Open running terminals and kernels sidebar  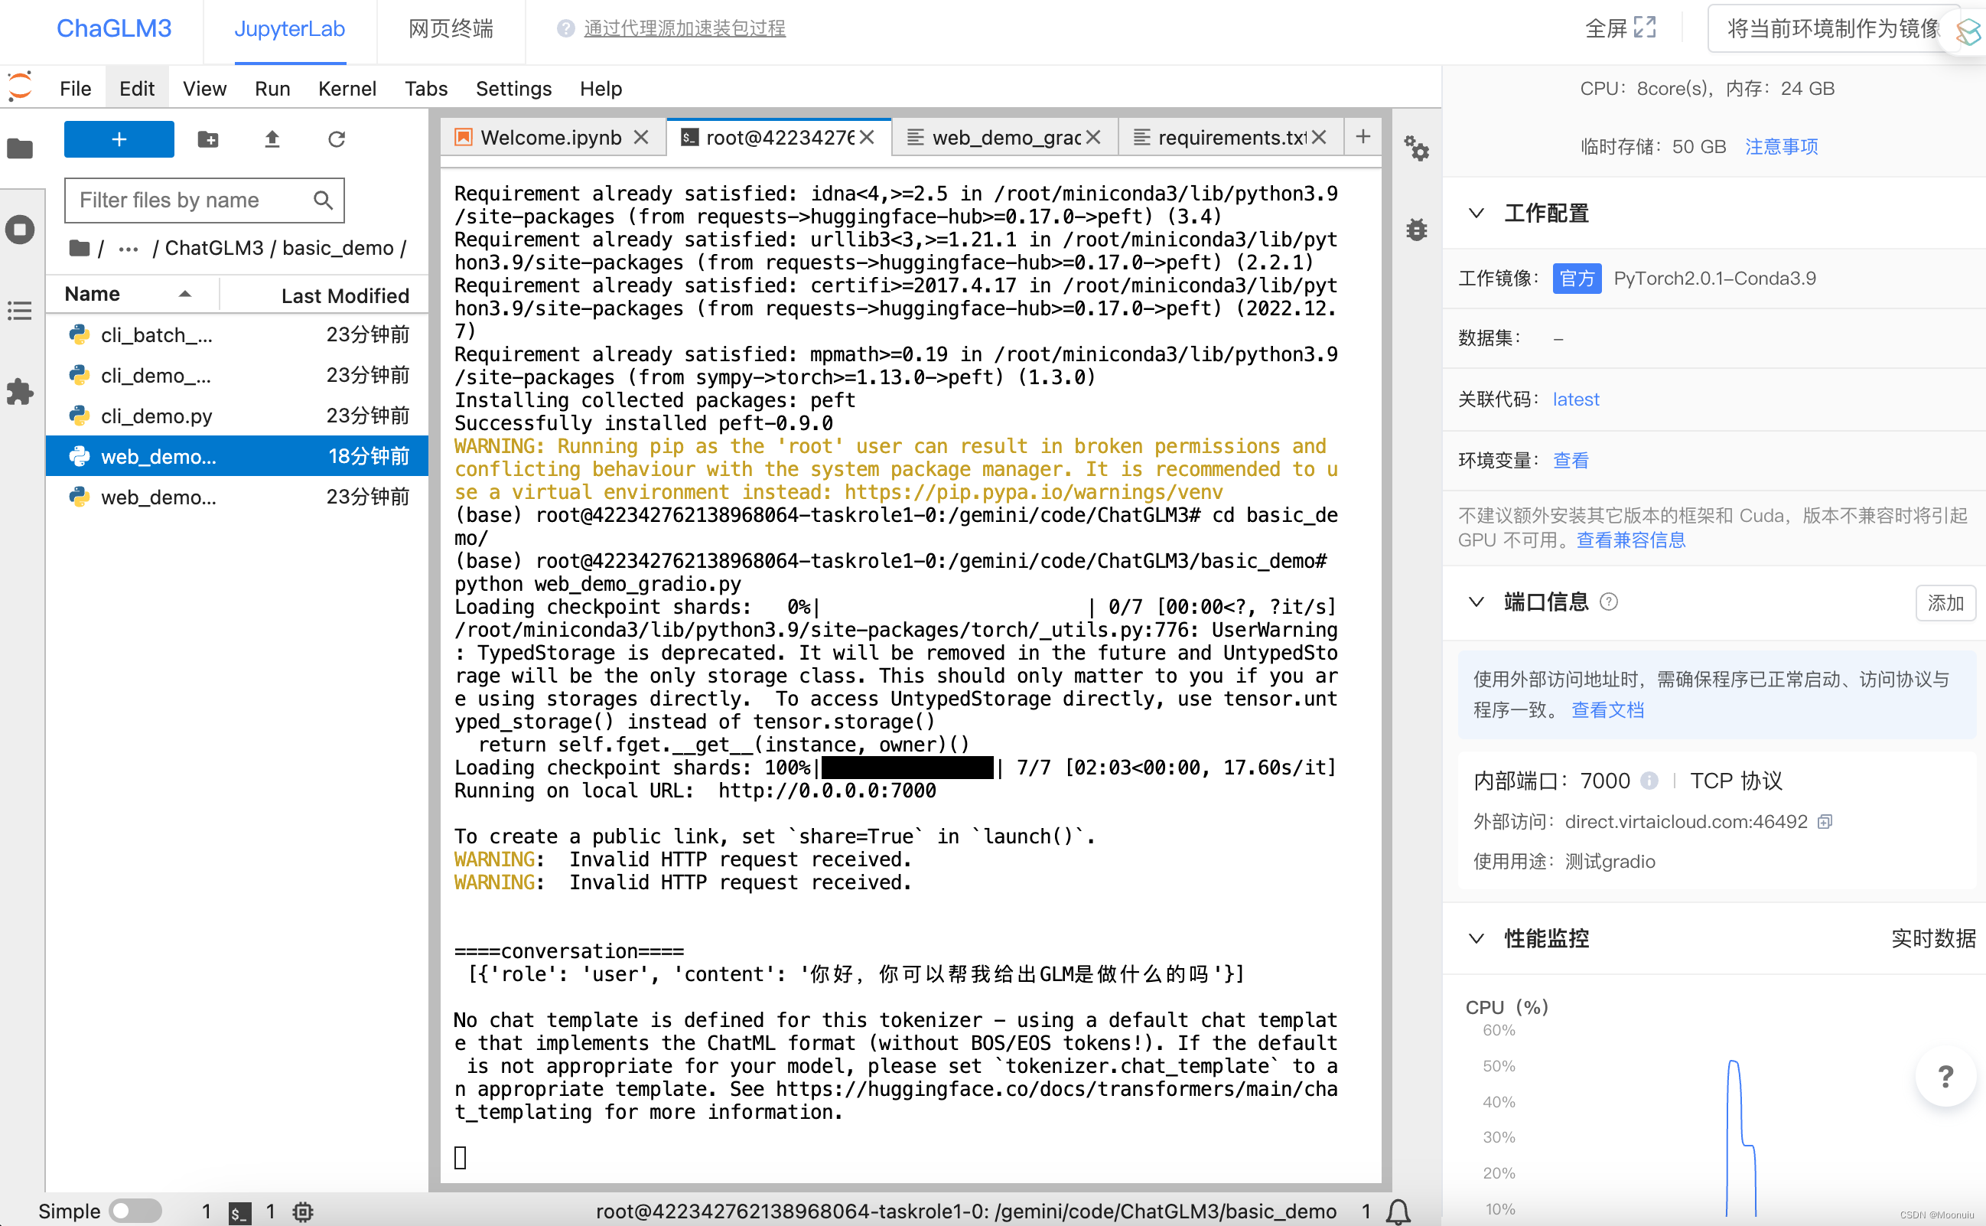tap(20, 230)
